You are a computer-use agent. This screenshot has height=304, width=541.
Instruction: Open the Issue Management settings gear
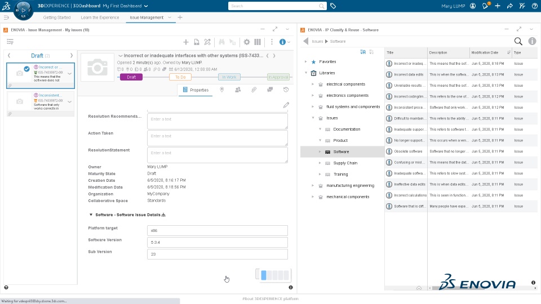247,42
